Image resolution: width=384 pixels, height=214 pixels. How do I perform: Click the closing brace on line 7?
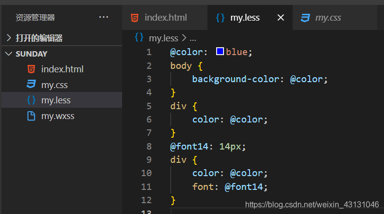pos(173,133)
